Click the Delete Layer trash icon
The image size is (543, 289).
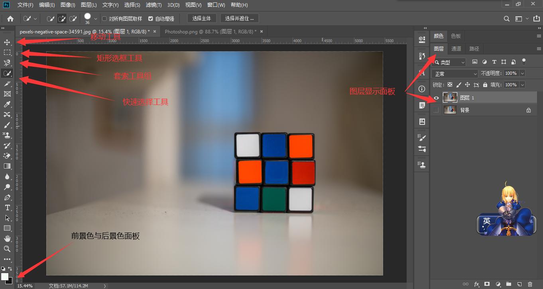530,284
